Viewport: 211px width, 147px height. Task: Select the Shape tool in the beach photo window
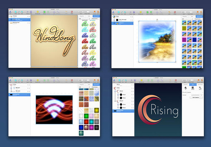119,13
